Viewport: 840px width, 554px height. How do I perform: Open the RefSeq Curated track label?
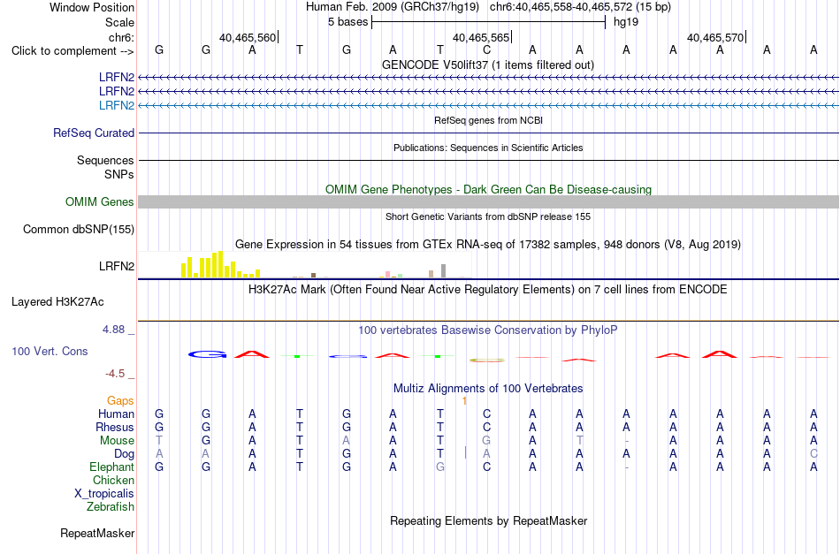click(94, 133)
